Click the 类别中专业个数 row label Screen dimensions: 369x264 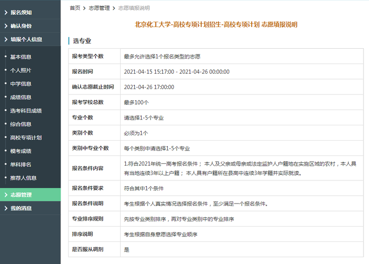coord(91,148)
